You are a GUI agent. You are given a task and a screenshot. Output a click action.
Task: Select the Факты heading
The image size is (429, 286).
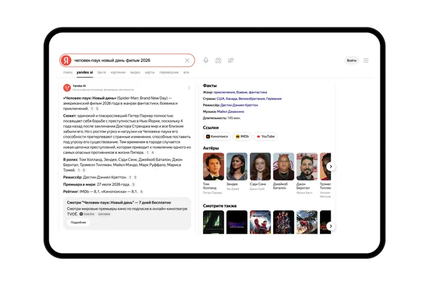pos(210,86)
